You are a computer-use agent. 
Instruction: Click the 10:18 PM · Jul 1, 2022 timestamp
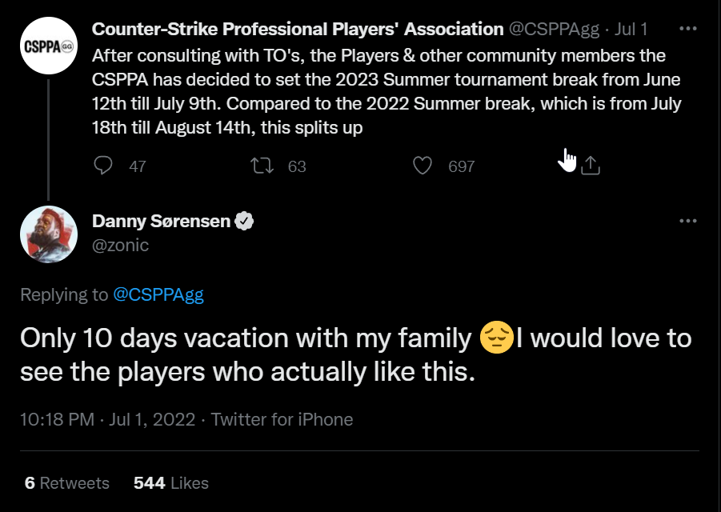(108, 419)
